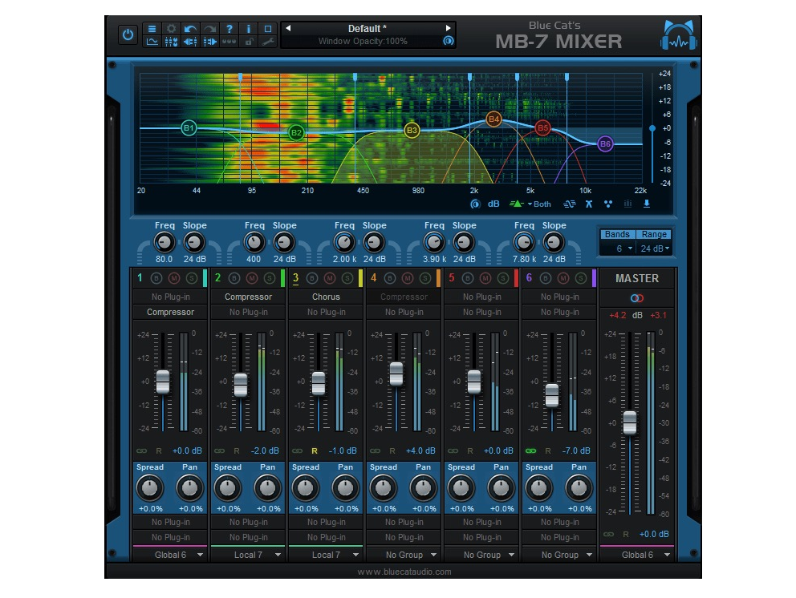
Task: Click the 80.0 Freq knob
Action: click(164, 242)
